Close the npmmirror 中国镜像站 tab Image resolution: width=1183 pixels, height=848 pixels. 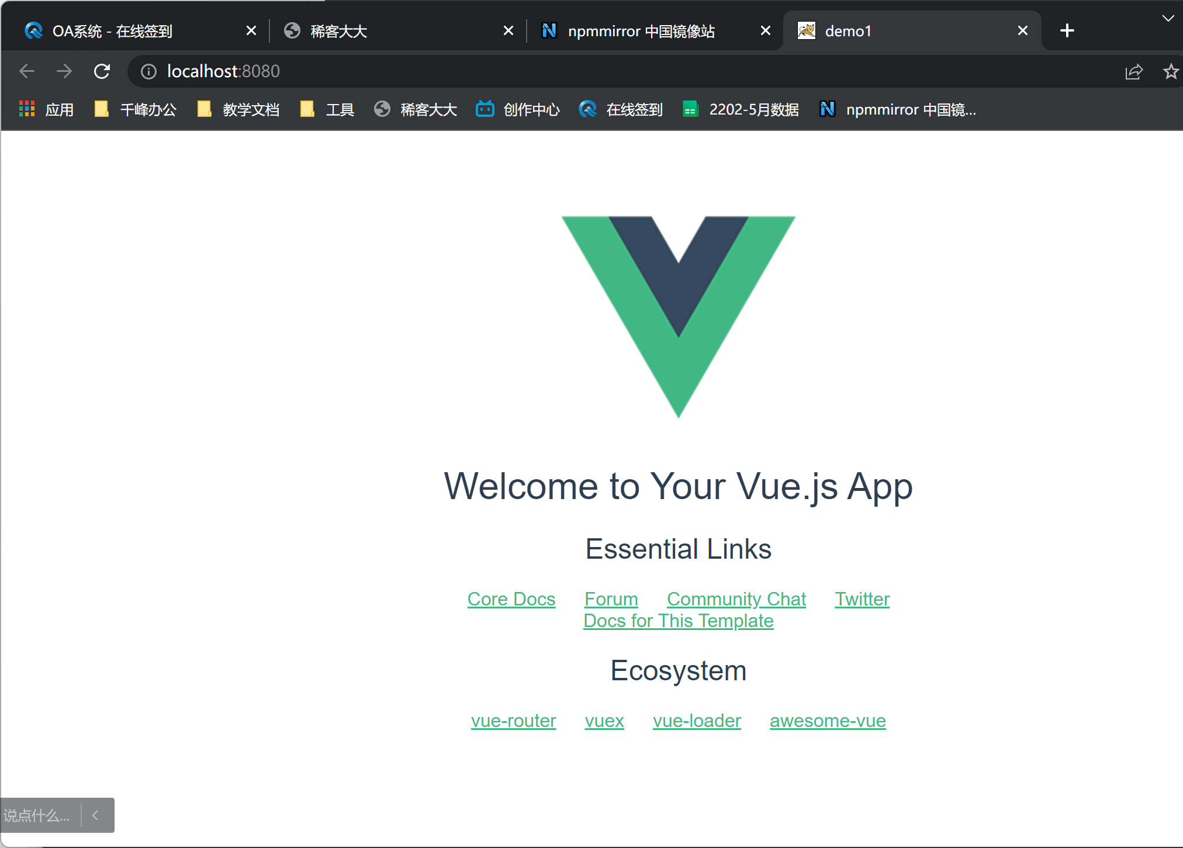[x=766, y=30]
